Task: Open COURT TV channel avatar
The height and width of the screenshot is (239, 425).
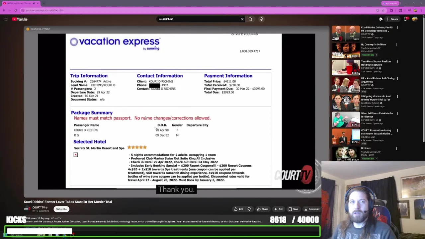Action: (27, 209)
